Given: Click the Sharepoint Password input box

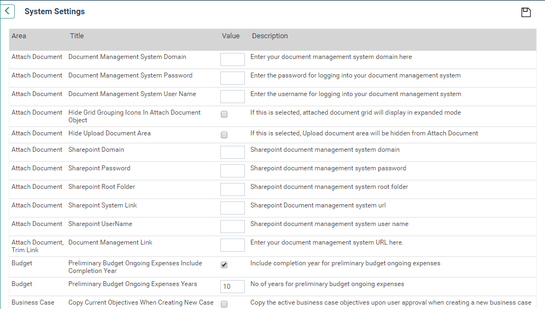Looking at the screenshot, I should 232,171.
